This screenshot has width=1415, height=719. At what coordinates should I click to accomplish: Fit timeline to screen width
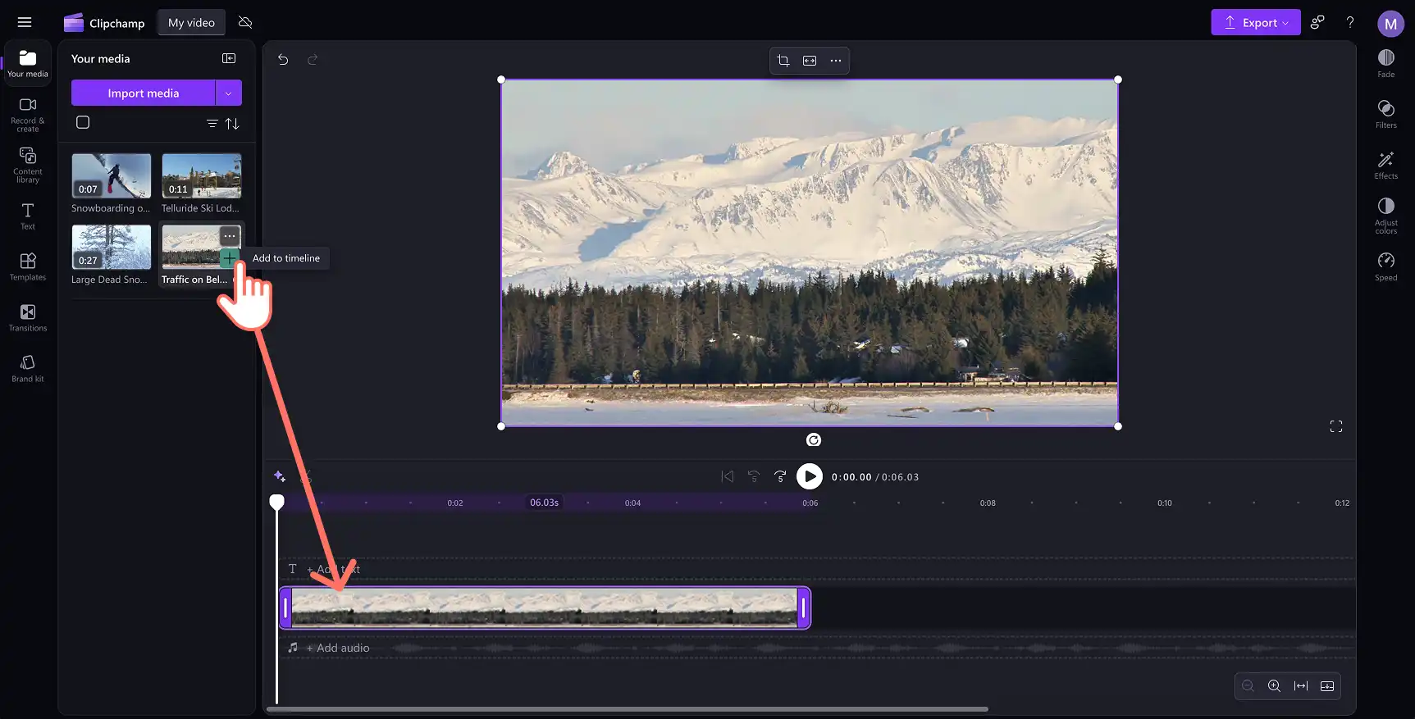[x=1301, y=686]
